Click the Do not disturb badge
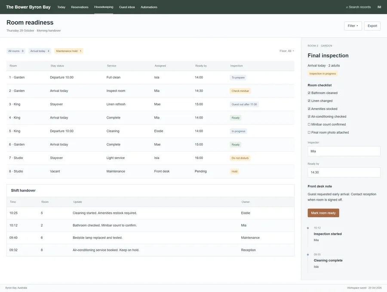 [x=240, y=158]
